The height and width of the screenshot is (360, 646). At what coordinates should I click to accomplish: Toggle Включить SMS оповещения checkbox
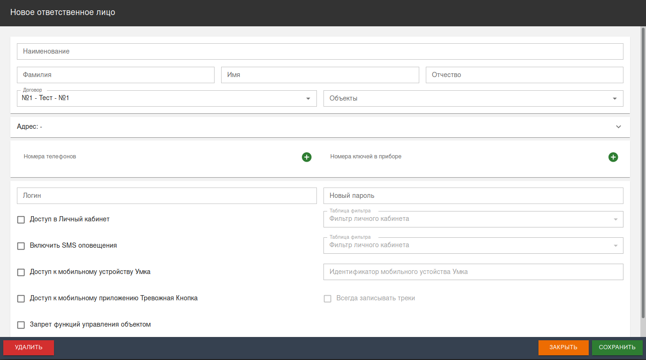click(21, 246)
